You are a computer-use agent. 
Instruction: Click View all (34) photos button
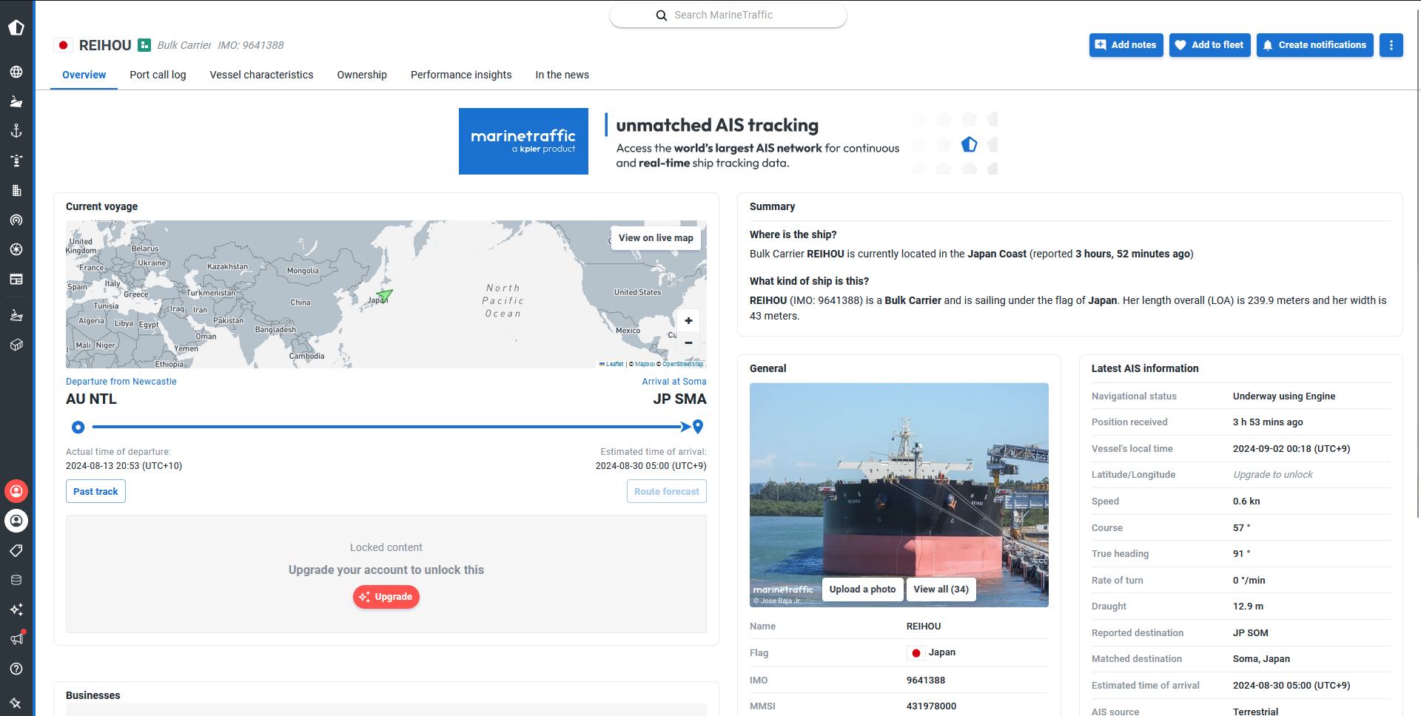941,590
